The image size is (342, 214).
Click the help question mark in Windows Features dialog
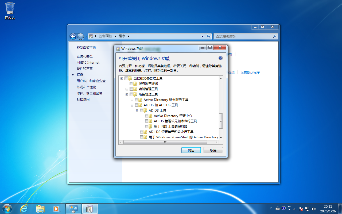(220, 58)
